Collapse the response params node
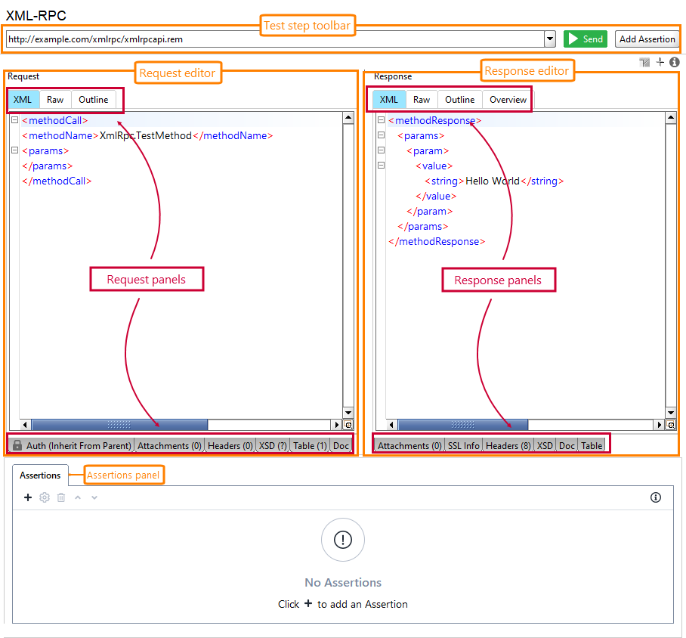686x638 pixels. (381, 135)
